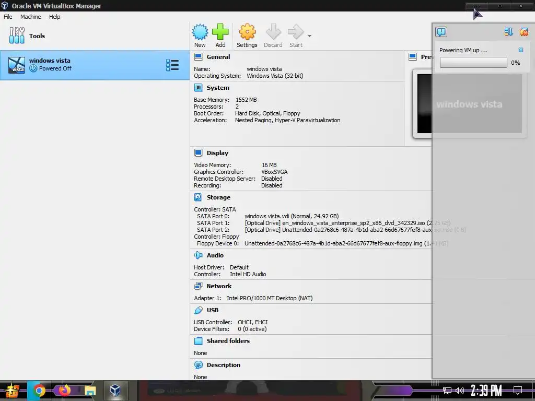Open File Explorer from the taskbar

click(x=90, y=391)
